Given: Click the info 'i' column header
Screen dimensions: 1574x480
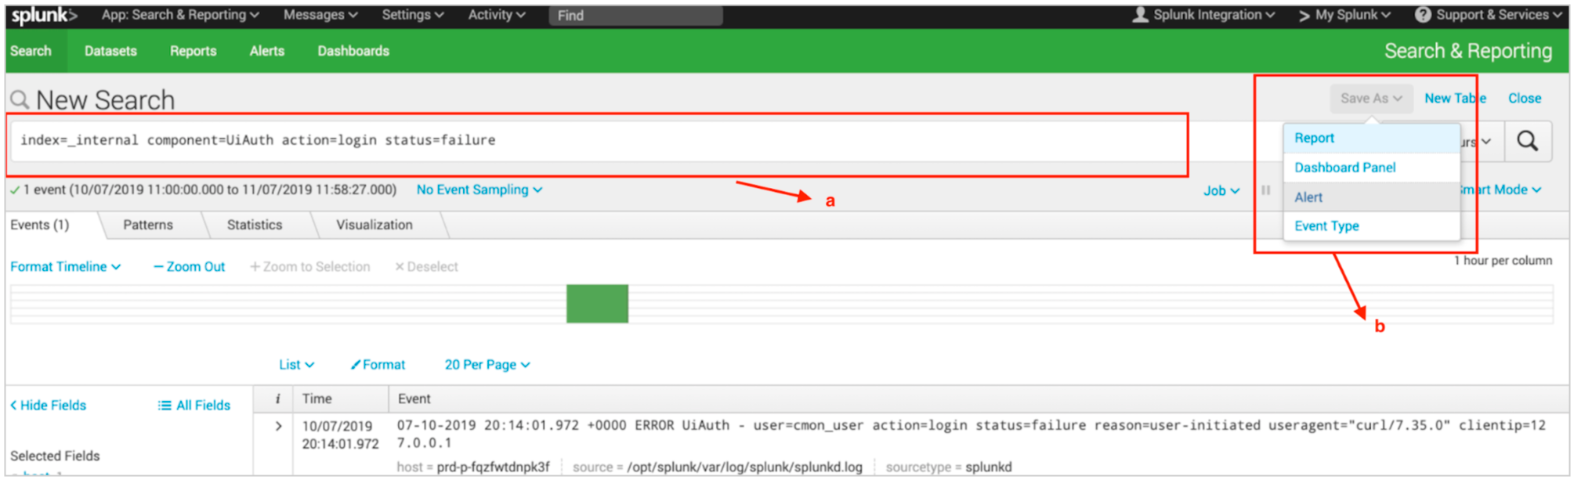Looking at the screenshot, I should [x=277, y=399].
